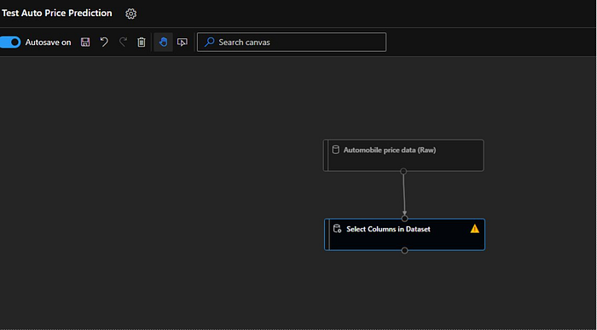
Task: Click input port of Select Columns in Dataset
Action: 404,219
